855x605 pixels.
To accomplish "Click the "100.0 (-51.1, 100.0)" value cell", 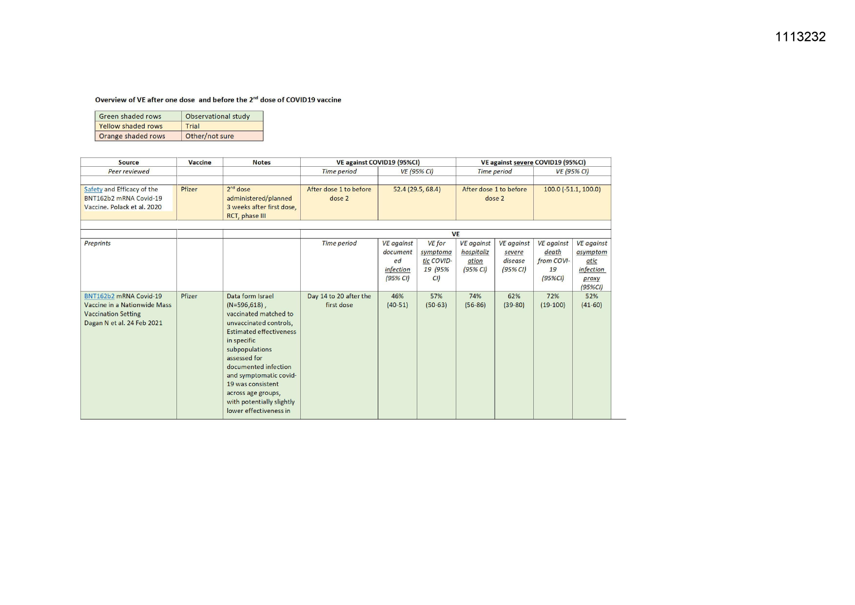I will pos(572,189).
